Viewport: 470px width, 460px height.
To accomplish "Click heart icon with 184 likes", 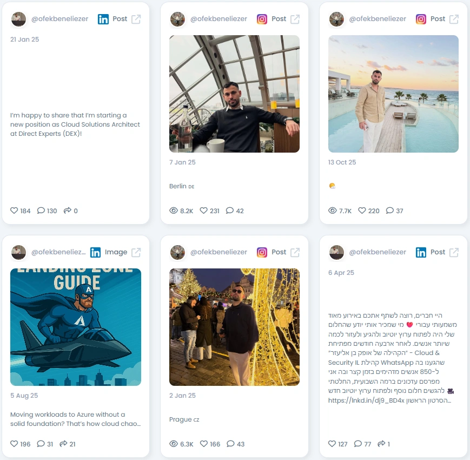I will (x=14, y=211).
